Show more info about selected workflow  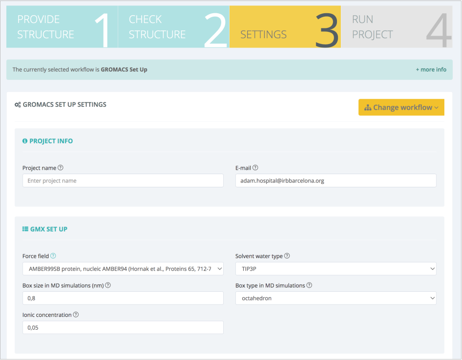431,70
